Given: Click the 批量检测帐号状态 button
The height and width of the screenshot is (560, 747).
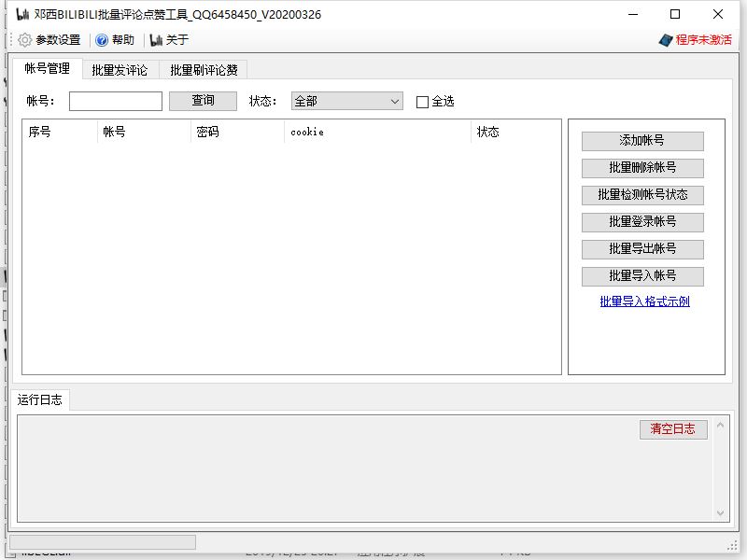Looking at the screenshot, I should click(x=642, y=195).
